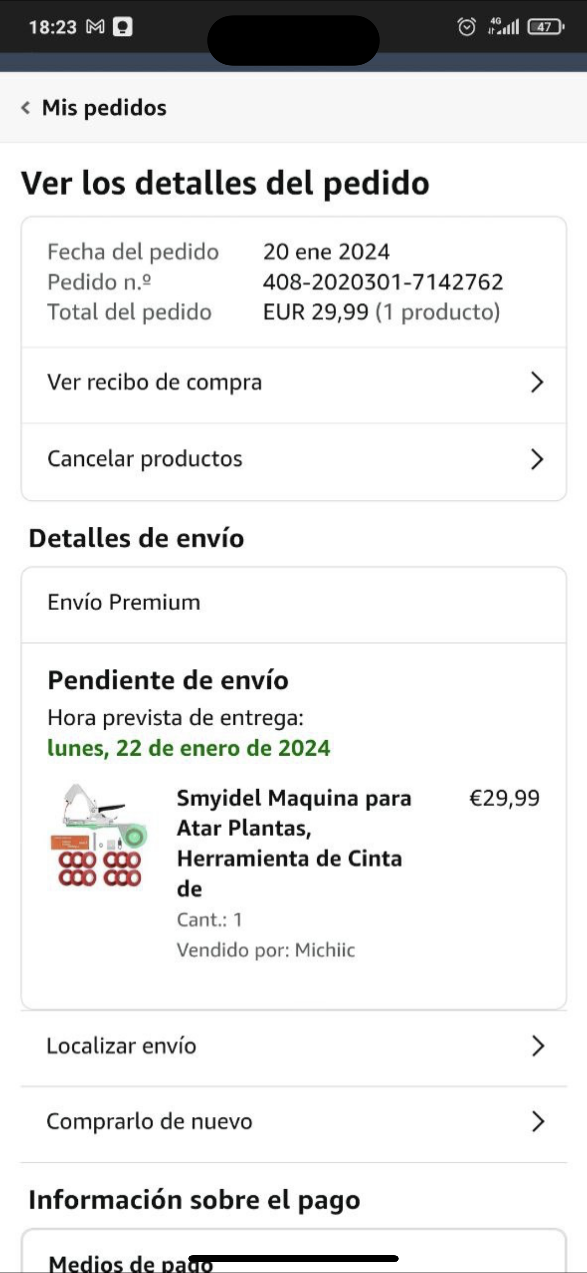Tap the square notification icon beside Gmail
This screenshot has height=1273, width=587.
(122, 27)
